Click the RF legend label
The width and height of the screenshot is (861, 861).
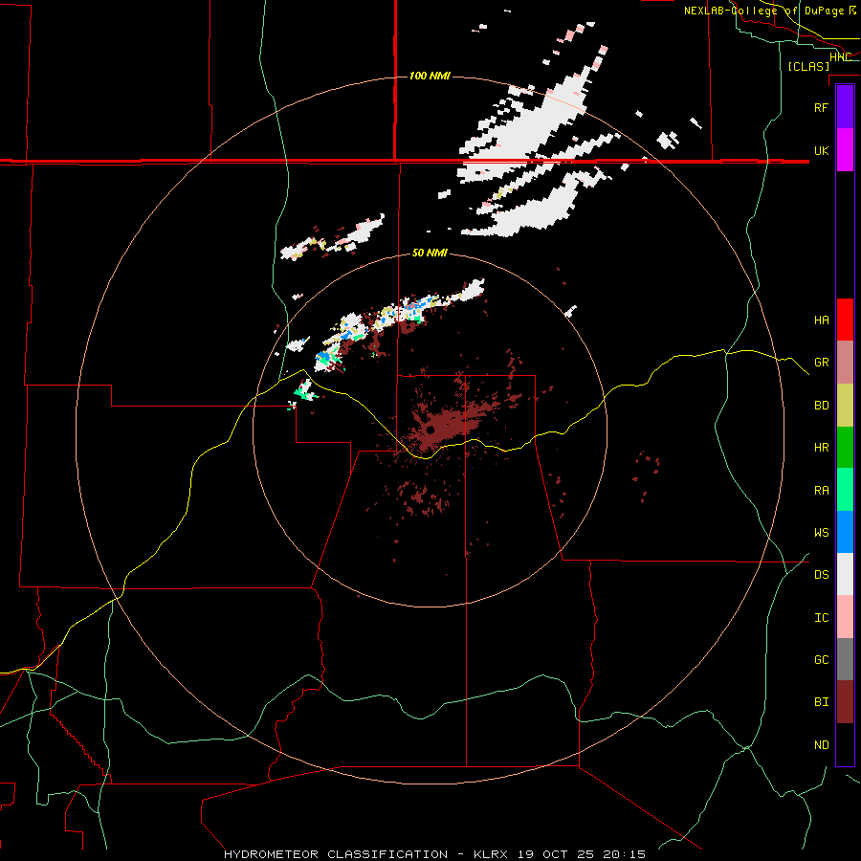(822, 107)
